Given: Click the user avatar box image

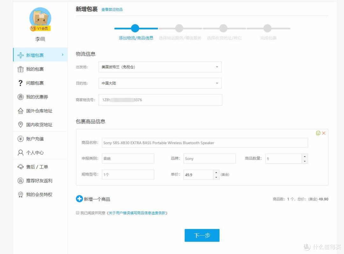Looking at the screenshot, I should tap(40, 18).
